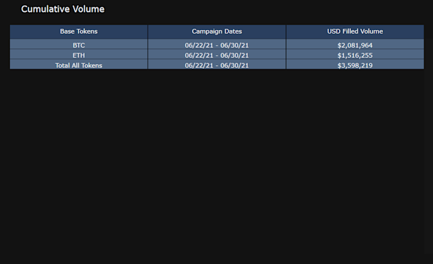The height and width of the screenshot is (264, 433).
Task: Click the $2,081,964 volume value
Action: (x=355, y=45)
